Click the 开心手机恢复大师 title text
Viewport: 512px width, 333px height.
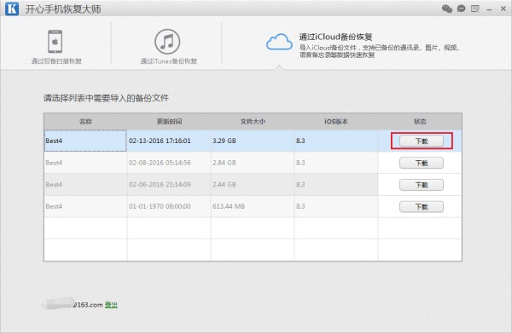point(63,9)
